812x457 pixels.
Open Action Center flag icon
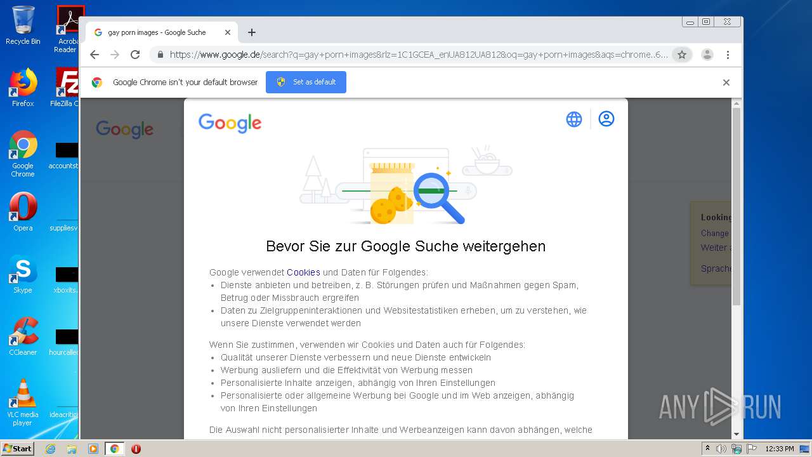(752, 449)
